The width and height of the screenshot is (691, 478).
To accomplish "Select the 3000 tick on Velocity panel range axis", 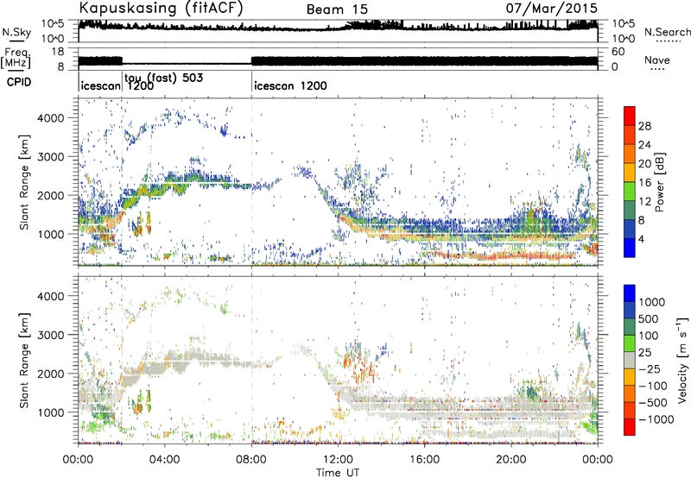I will [x=50, y=335].
